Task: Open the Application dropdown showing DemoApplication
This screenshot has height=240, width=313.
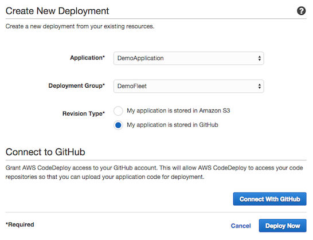Action: coord(189,58)
